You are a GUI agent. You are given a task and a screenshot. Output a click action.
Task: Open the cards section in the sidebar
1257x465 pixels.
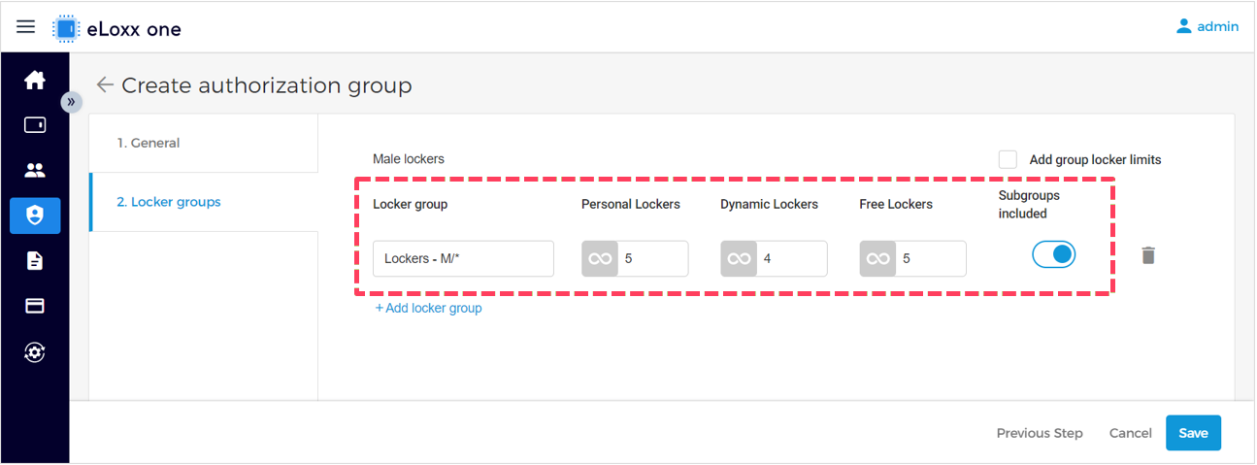point(35,306)
